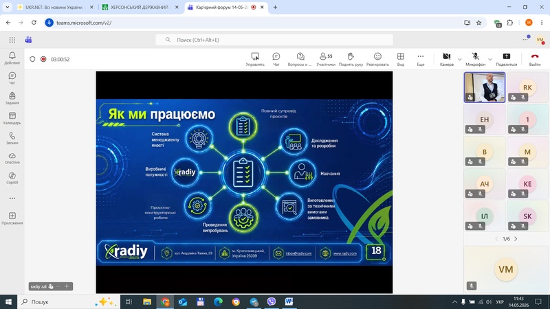
Task: Leave the meeting with Выйти
Action: [x=535, y=59]
